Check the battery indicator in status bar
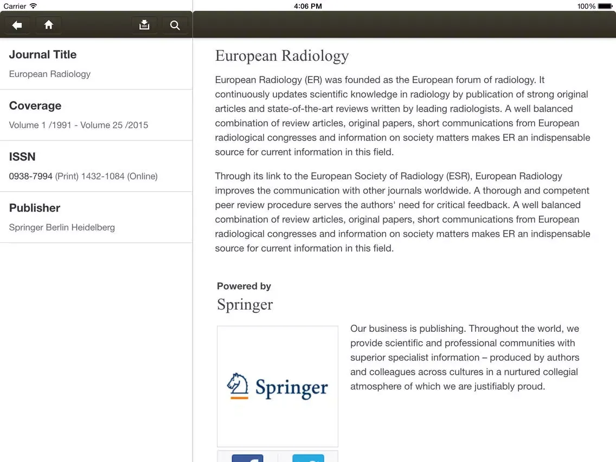 click(x=605, y=6)
